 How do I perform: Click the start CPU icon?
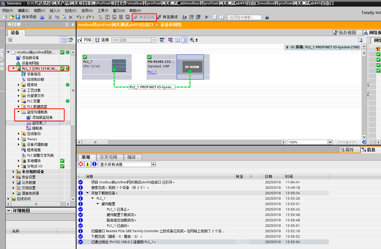click(x=191, y=17)
